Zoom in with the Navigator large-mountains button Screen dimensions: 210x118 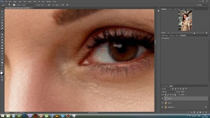tap(206, 33)
